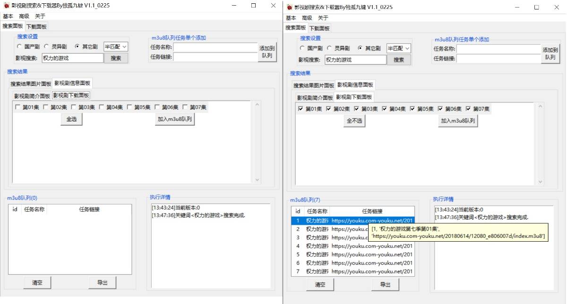Viewport: 567px width, 304px height.
Task: Click episode list scroll-up arrow in left window
Action: 257,105
